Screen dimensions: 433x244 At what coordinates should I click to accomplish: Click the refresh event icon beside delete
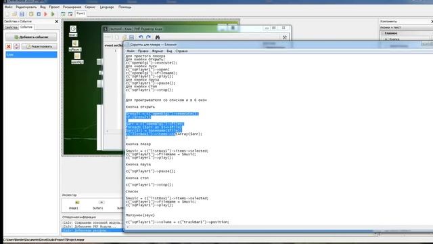(16, 47)
